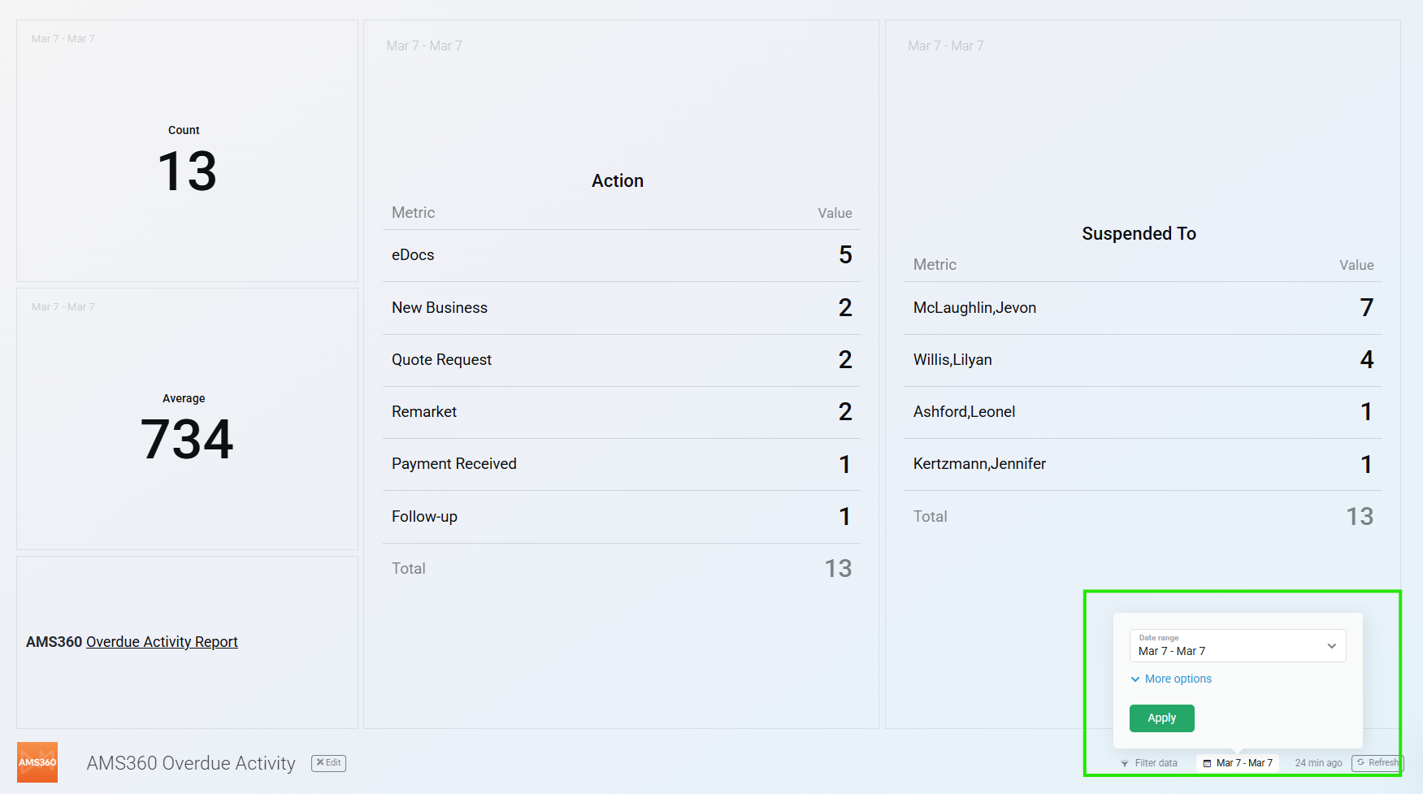Select McLaughlin,Jevon in Suspended To table
The height and width of the screenshot is (794, 1423).
click(x=1142, y=308)
